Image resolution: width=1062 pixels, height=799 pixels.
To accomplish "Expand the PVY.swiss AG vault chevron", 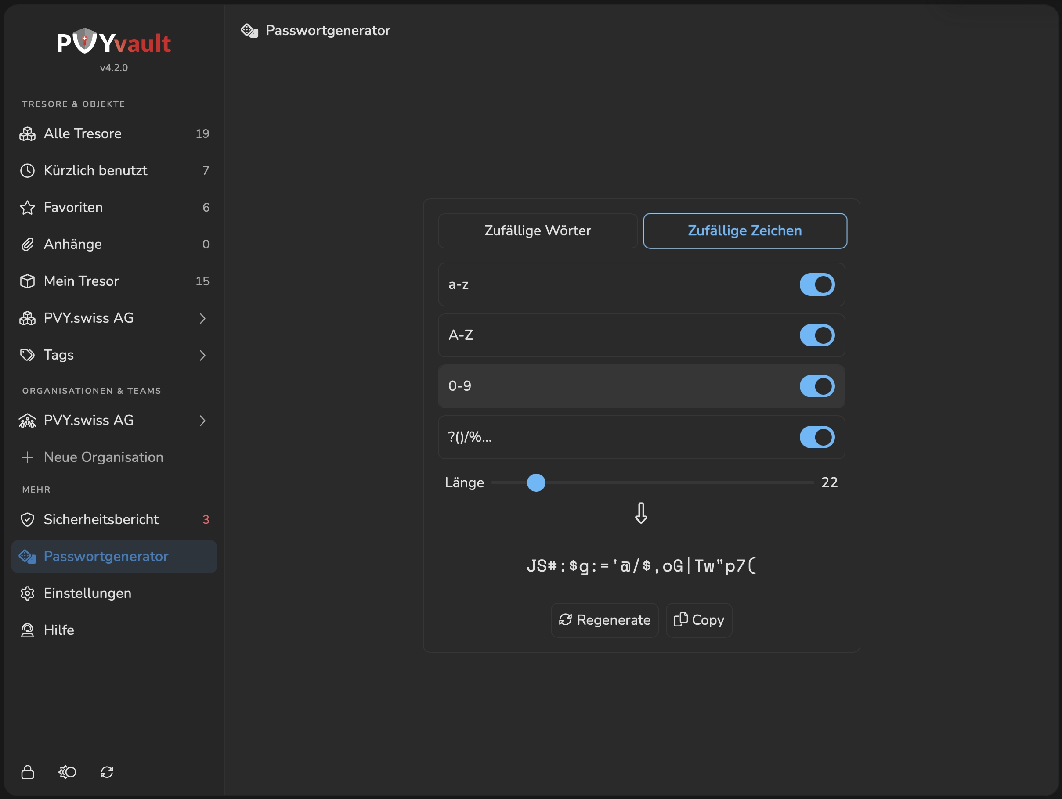I will pyautogui.click(x=202, y=318).
